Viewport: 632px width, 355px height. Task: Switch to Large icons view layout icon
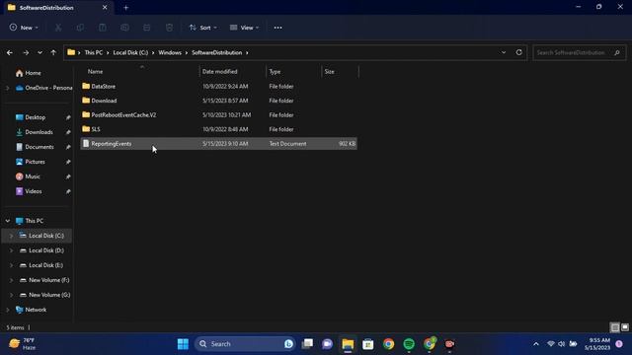(625, 327)
